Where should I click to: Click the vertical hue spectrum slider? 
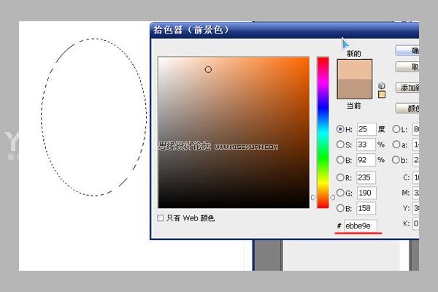[323, 133]
